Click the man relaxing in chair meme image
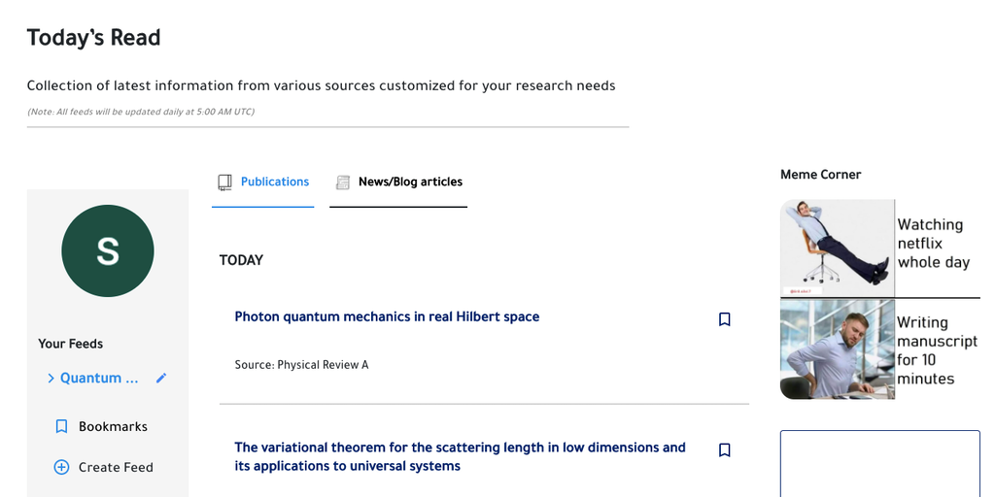The width and height of the screenshot is (995, 497). pos(837,248)
